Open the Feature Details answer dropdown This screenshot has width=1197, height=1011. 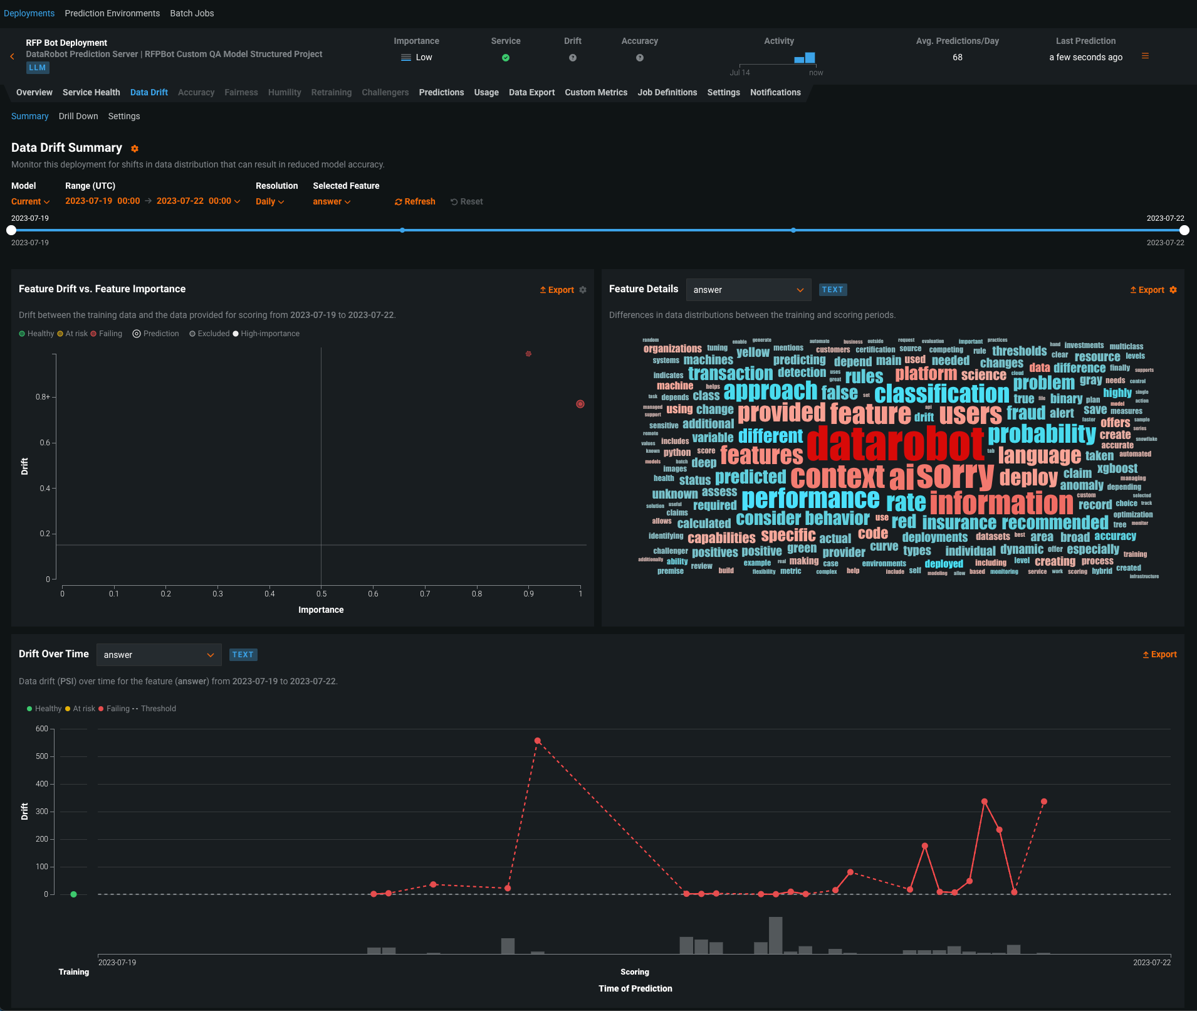(748, 290)
